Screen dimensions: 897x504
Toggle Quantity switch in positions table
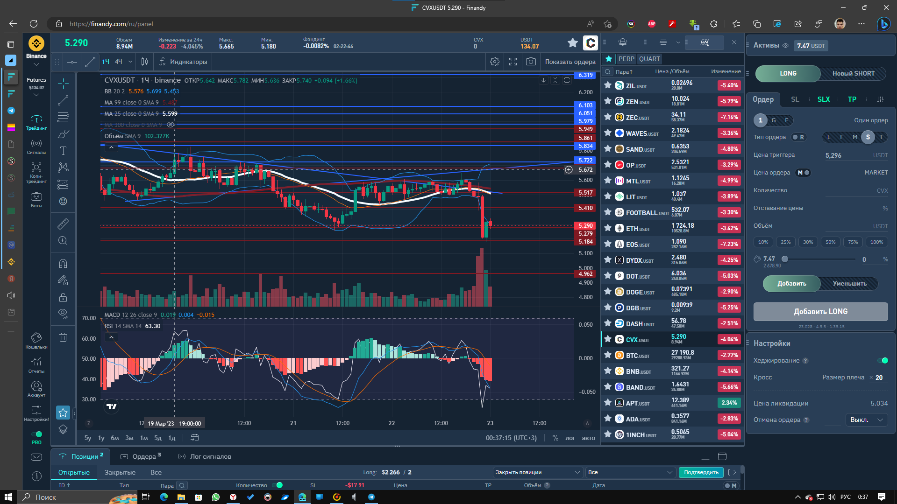coord(278,485)
